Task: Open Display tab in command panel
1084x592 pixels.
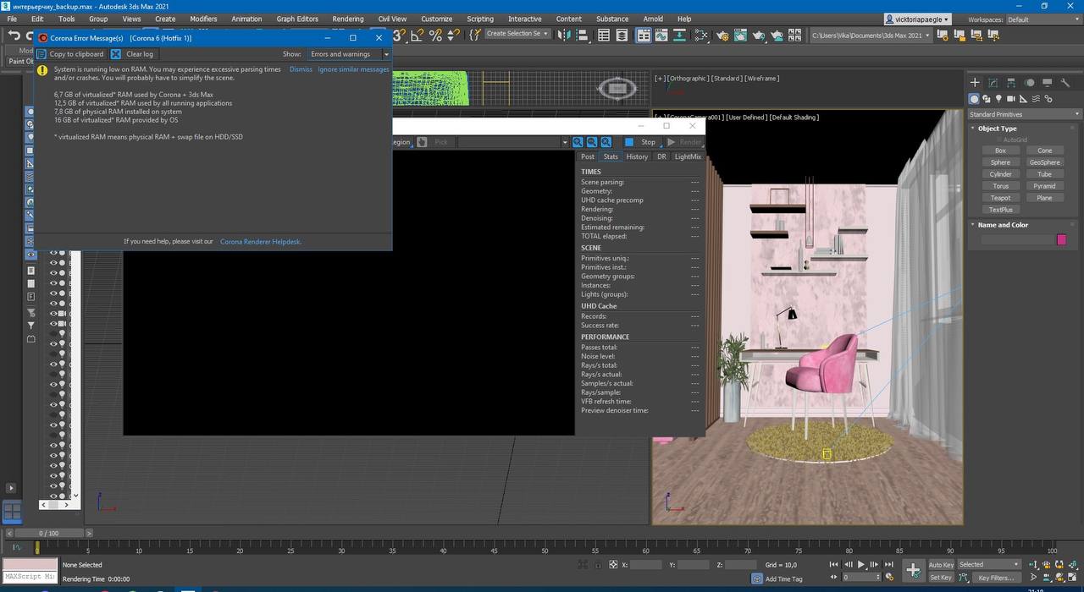Action: [1048, 82]
